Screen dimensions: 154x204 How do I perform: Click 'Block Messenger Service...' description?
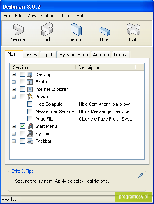coord(106,111)
